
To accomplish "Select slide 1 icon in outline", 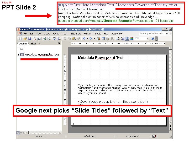I will (22, 49).
